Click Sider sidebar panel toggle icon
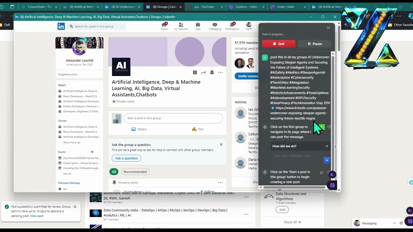 (332, 175)
